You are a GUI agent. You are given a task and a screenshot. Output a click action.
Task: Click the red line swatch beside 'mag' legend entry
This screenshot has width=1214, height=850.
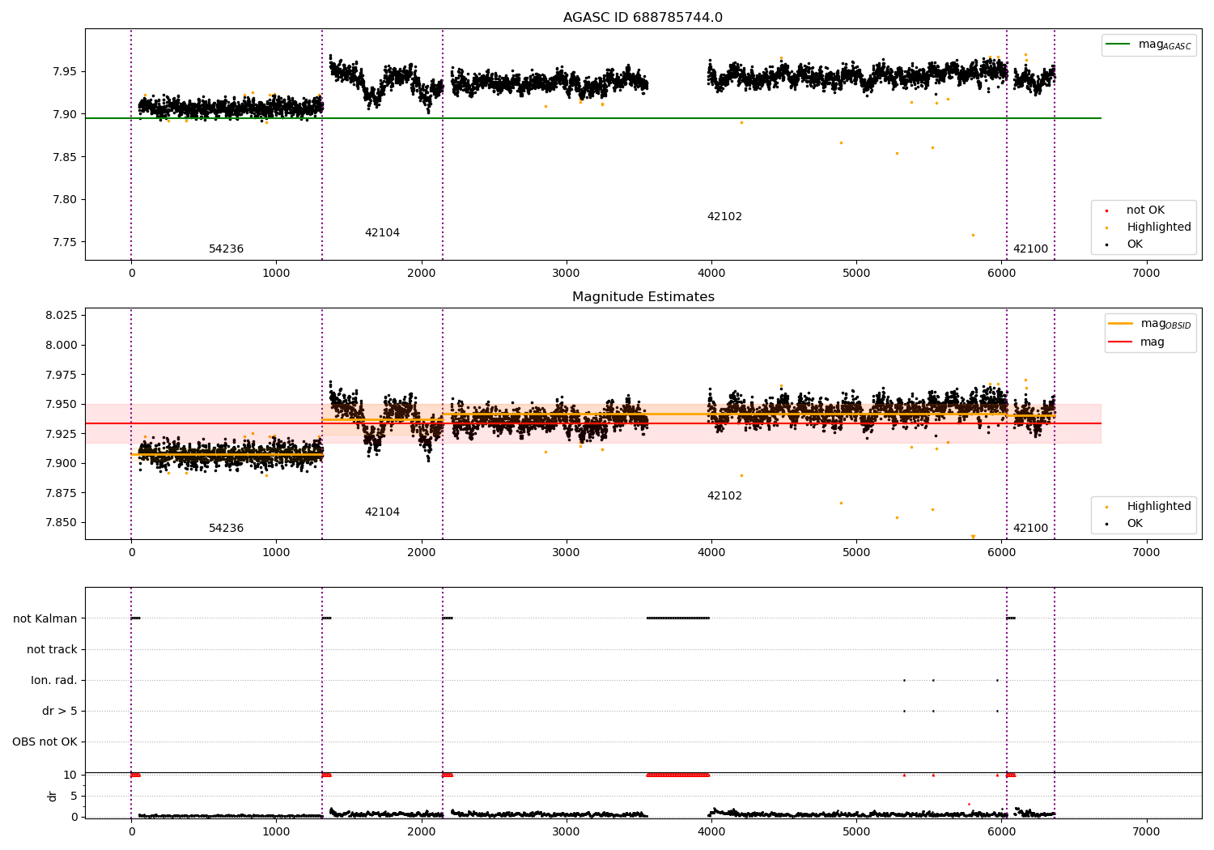tap(1121, 342)
